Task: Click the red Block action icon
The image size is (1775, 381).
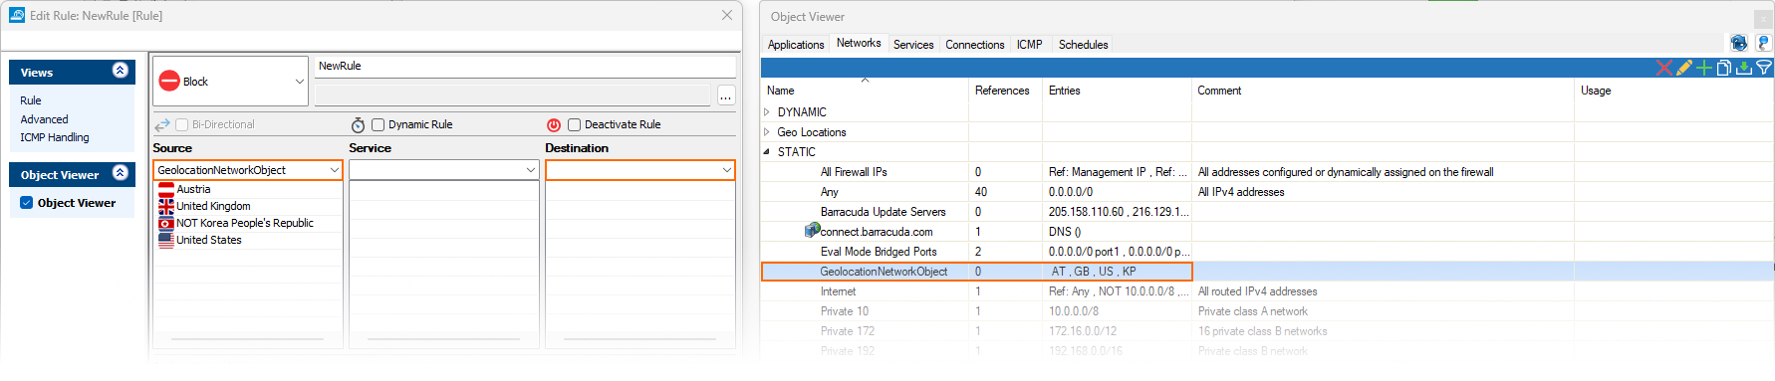Action: pos(169,82)
